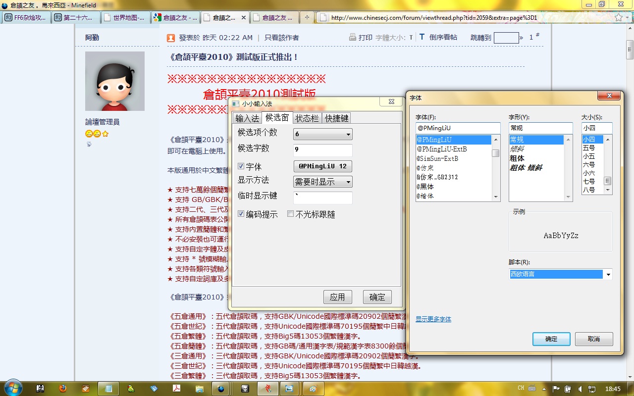Toggle the 编码提示 checkbox
The height and width of the screenshot is (396, 634).
click(241, 214)
